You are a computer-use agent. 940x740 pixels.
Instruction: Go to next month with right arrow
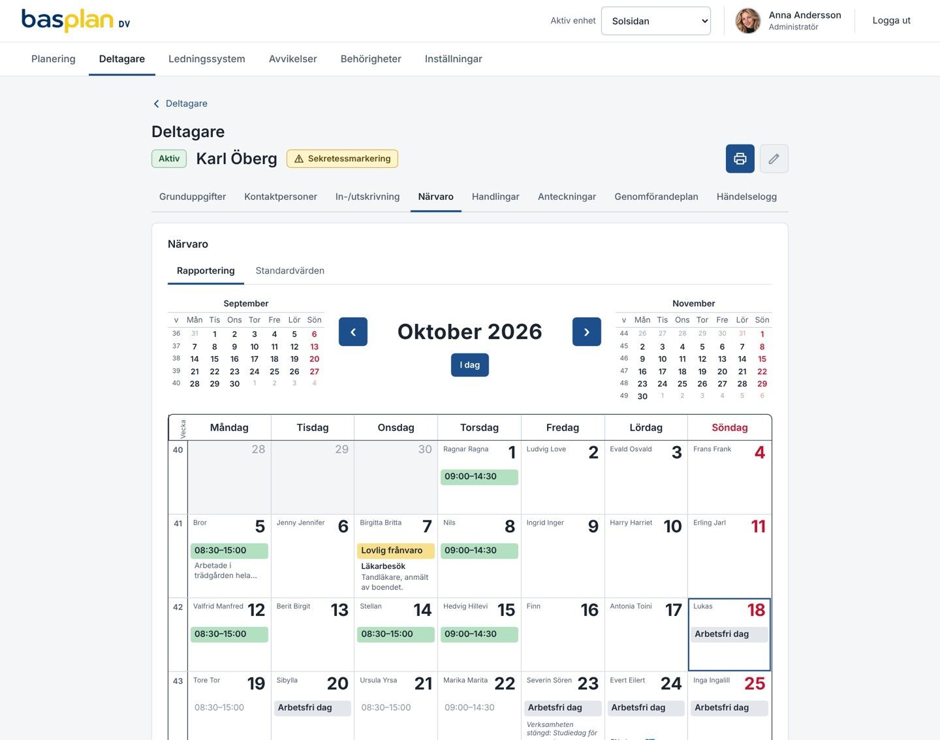587,332
